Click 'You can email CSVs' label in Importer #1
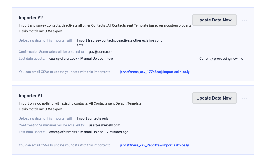 [x=65, y=145]
